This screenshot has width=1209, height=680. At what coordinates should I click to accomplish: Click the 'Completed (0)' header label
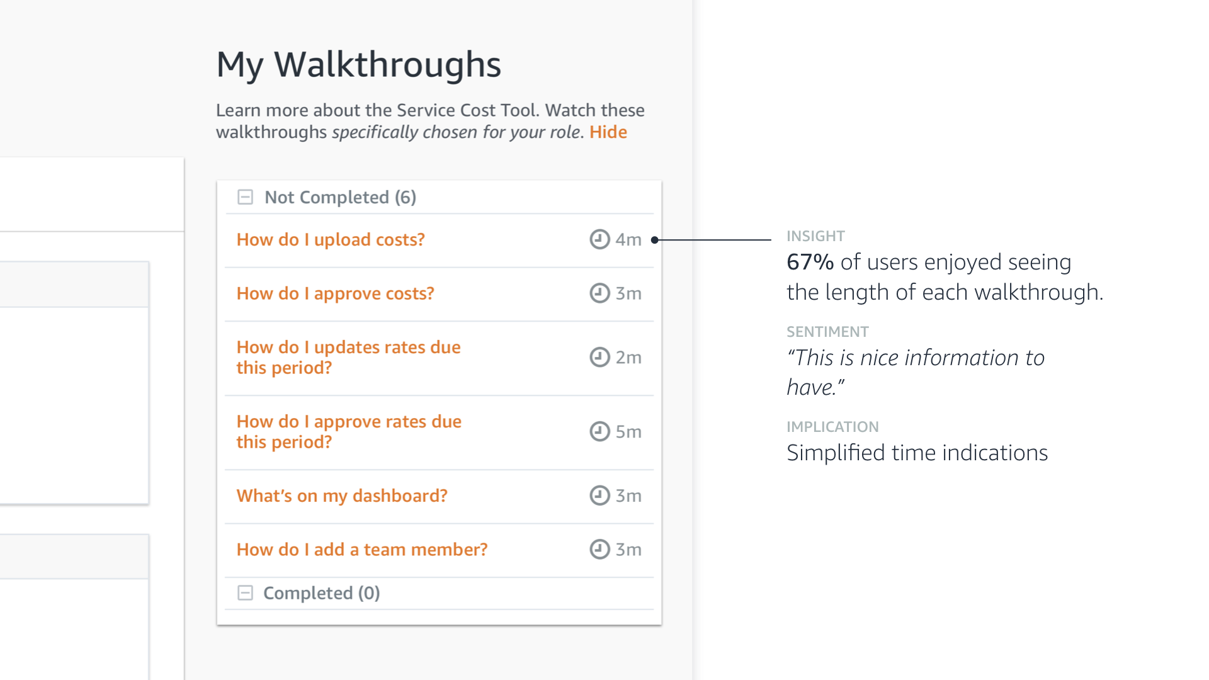click(321, 593)
